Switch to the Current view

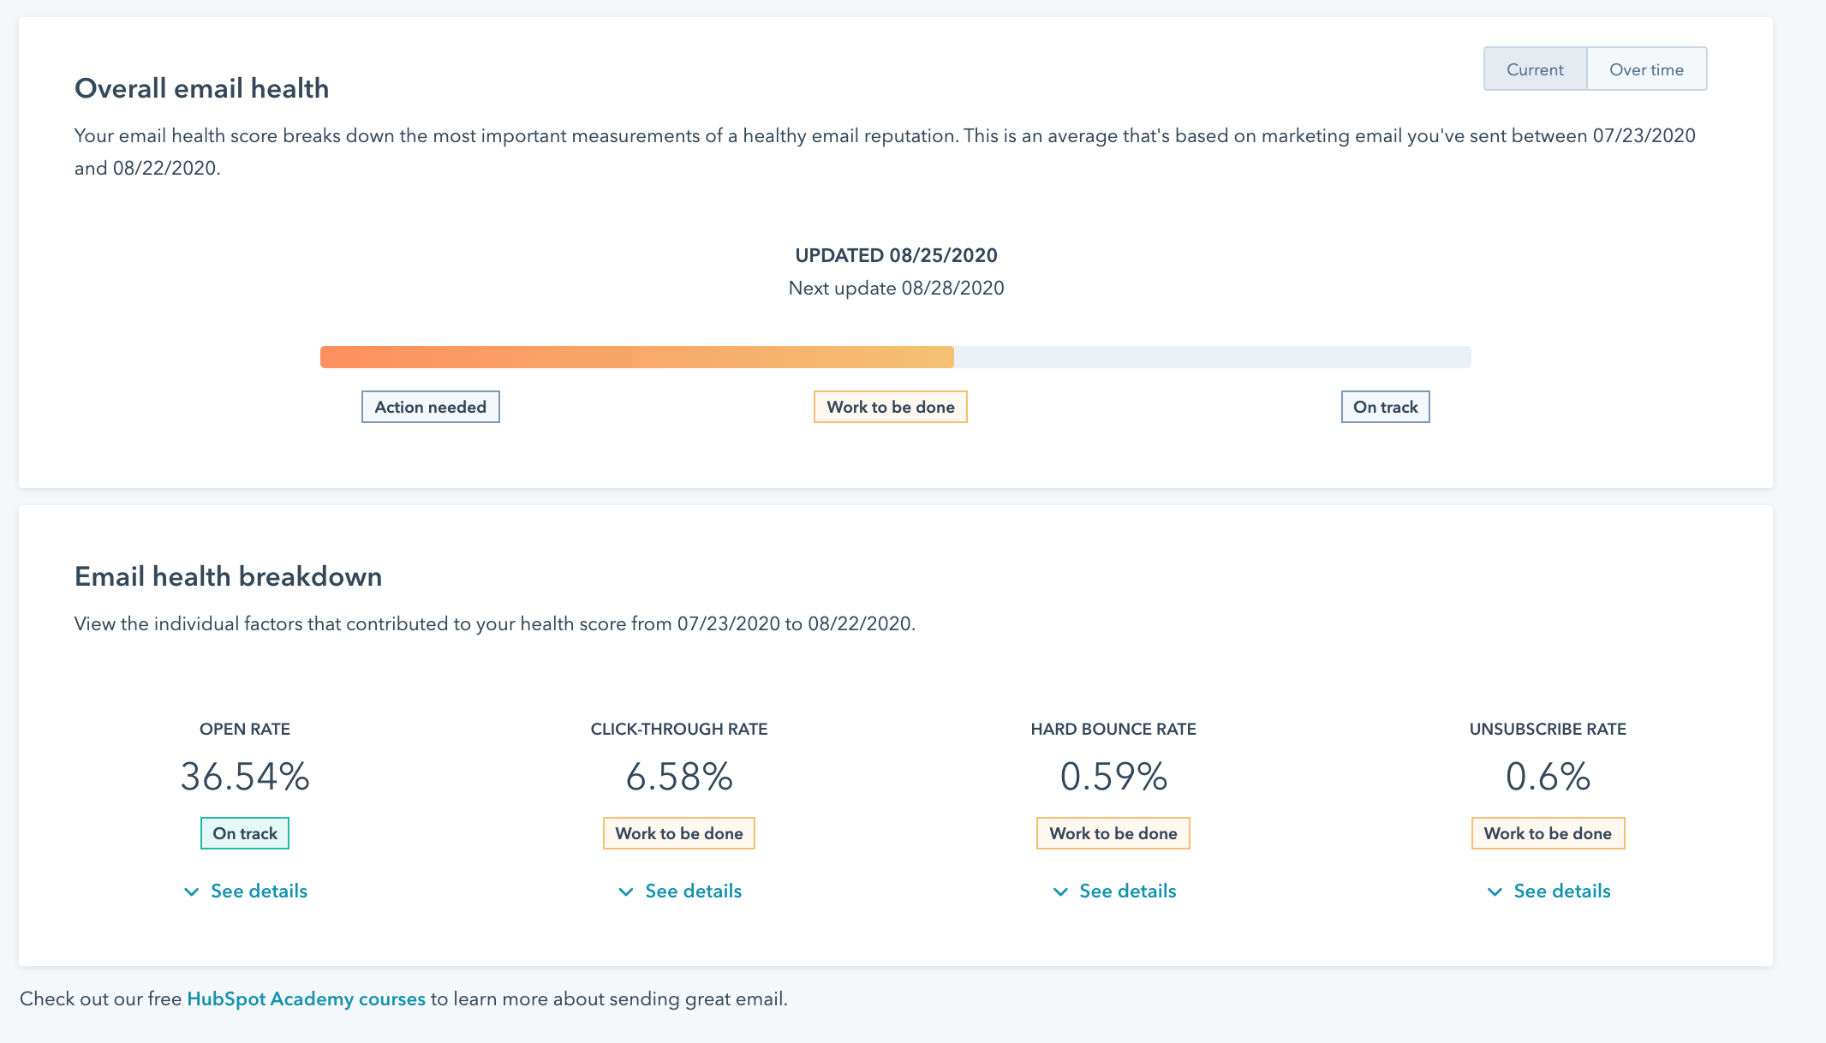point(1535,69)
